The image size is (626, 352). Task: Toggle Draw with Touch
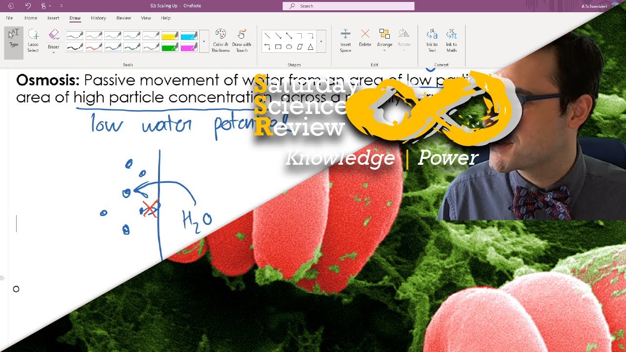point(242,41)
